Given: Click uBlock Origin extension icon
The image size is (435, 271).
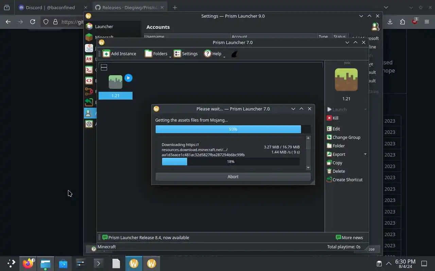Looking at the screenshot, I should point(415,21).
